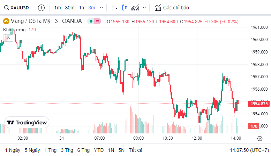Open the XAUUSD symbol search
The image size is (271, 156).
(x=17, y=8)
